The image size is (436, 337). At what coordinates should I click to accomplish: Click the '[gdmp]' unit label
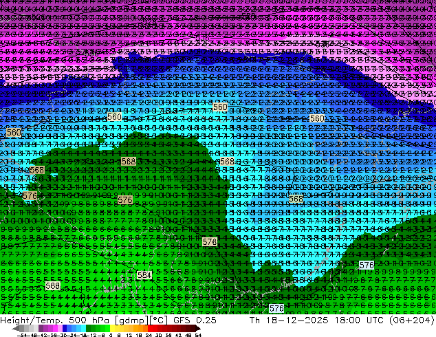131,320
